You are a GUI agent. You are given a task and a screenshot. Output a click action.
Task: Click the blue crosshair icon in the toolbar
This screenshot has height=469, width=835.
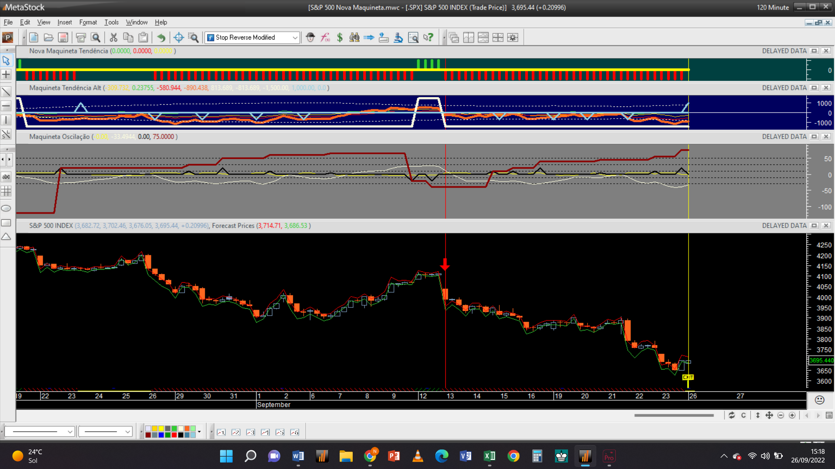click(x=178, y=38)
